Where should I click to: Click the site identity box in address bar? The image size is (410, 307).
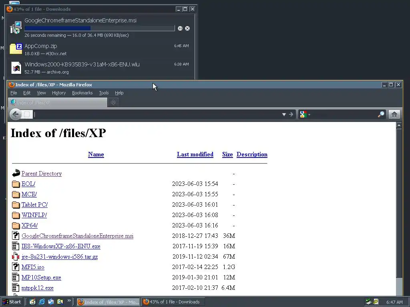[x=27, y=114]
